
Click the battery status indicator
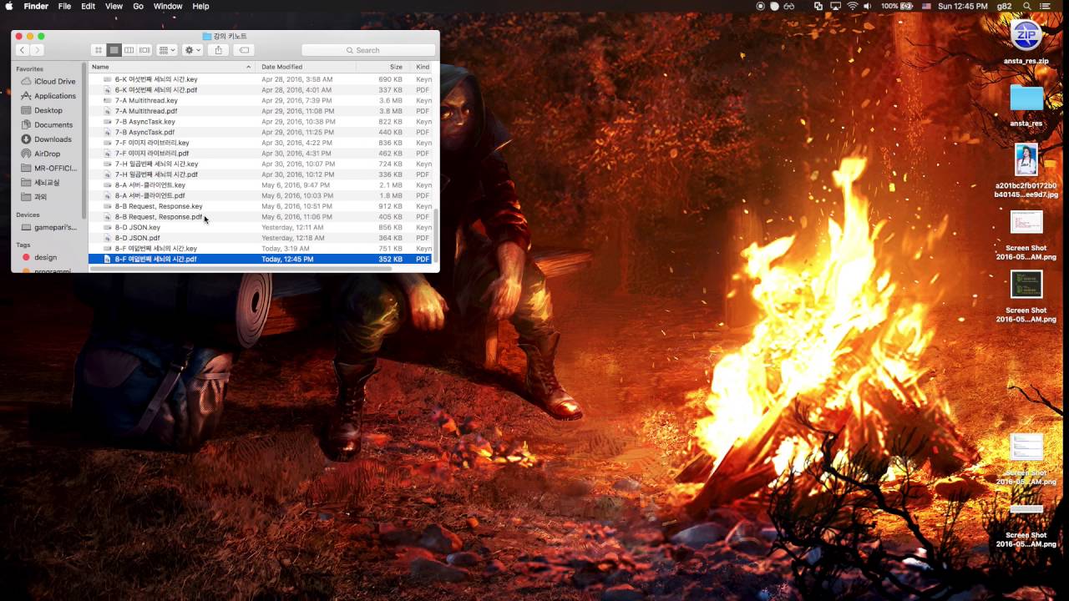[898, 6]
